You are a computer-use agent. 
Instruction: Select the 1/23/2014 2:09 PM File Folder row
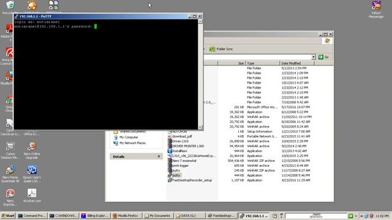250,73
